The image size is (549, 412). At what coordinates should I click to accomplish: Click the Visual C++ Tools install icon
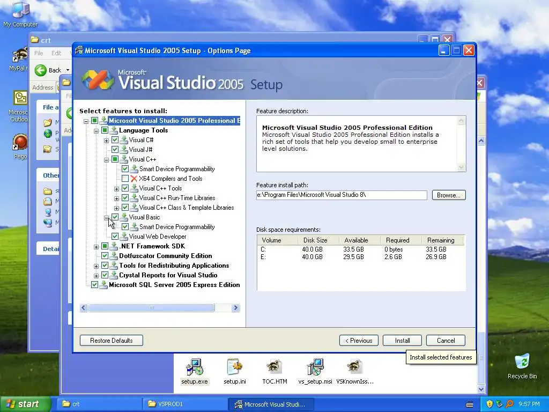(x=134, y=188)
